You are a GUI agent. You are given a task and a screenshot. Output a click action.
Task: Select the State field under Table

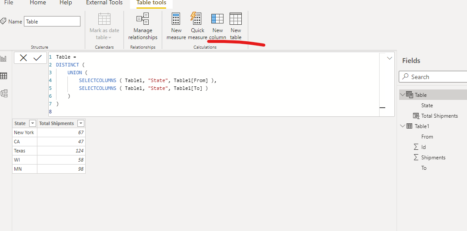[x=427, y=105]
